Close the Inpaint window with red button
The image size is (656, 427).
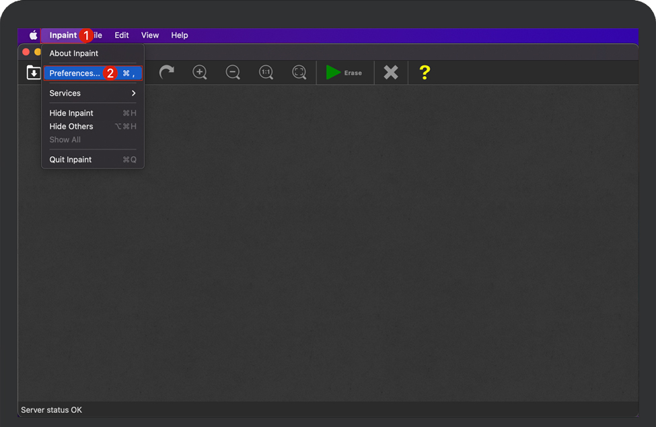click(x=26, y=52)
